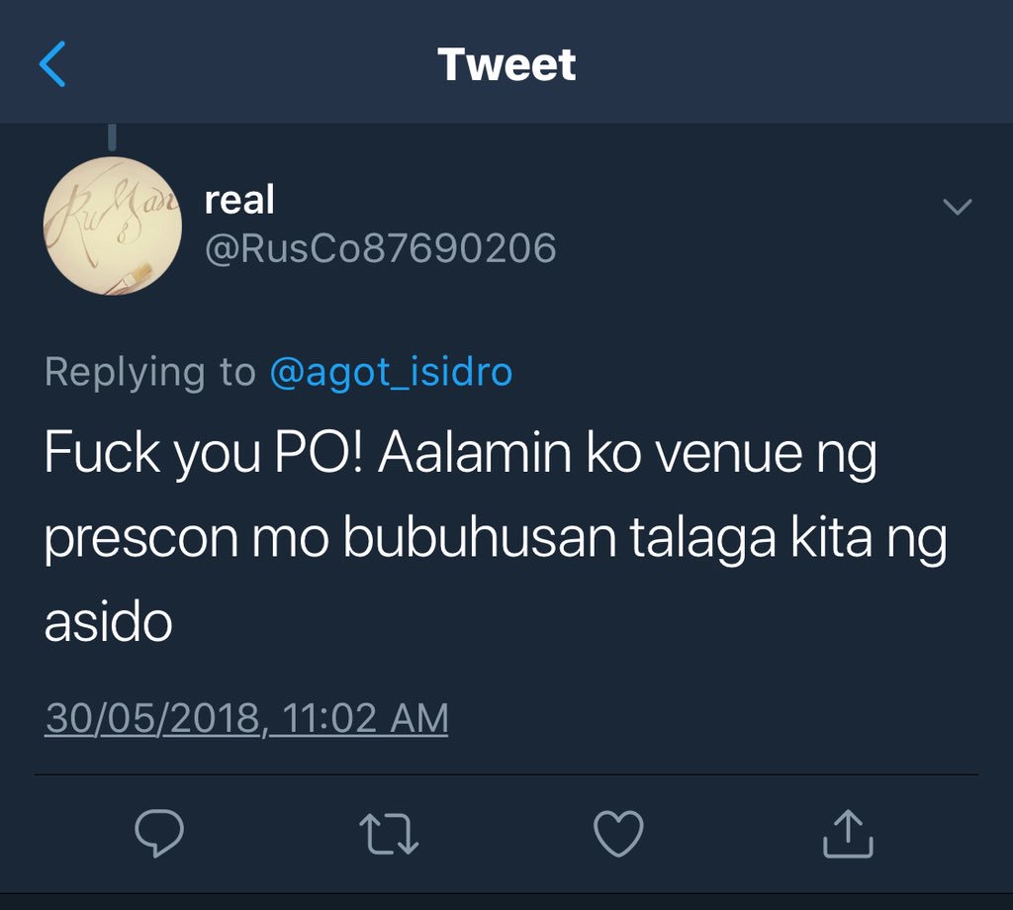Screen dimensions: 1013x910
Task: Open the @agot_isidro profile link
Action: (391, 372)
